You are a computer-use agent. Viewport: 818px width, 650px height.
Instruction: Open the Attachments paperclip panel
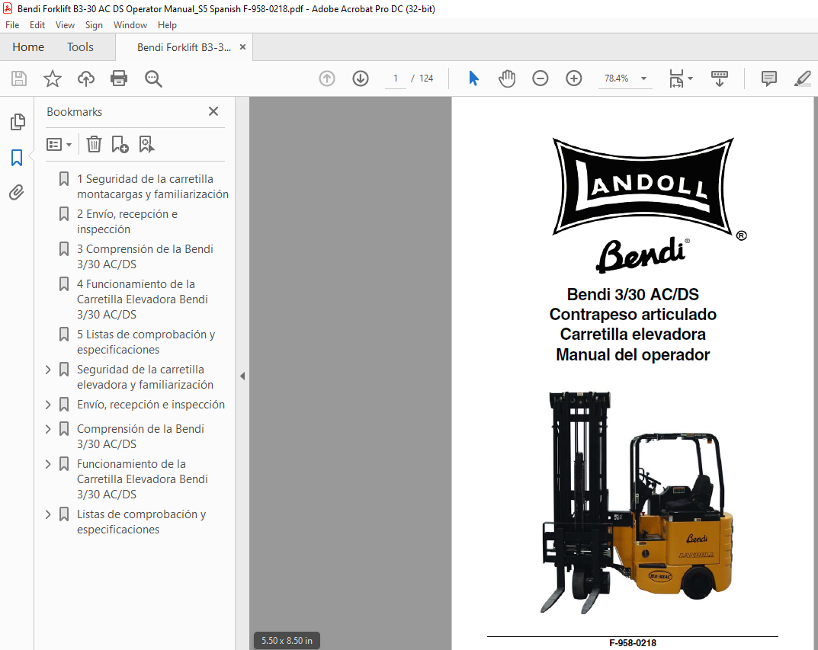point(17,193)
